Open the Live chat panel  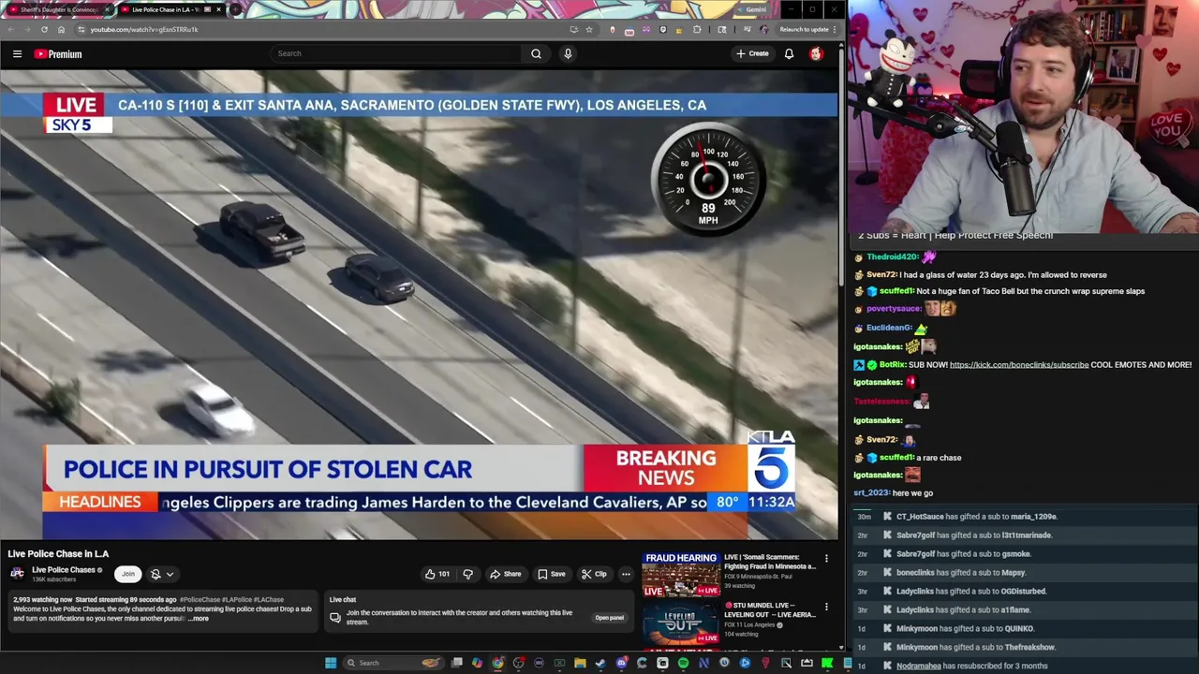(x=609, y=618)
